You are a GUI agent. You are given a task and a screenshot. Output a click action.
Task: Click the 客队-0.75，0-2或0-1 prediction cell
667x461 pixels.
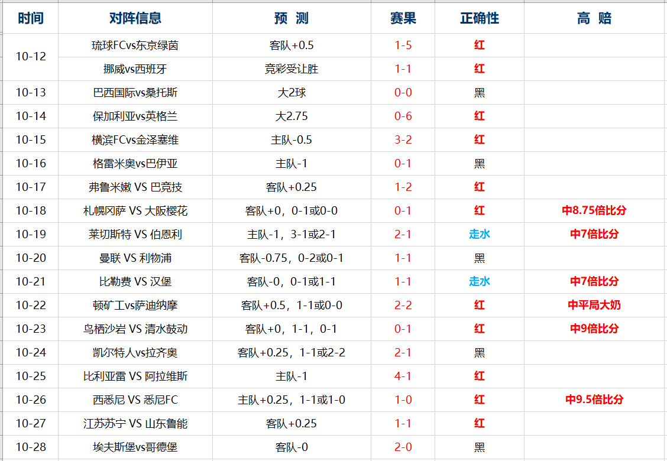point(292,258)
